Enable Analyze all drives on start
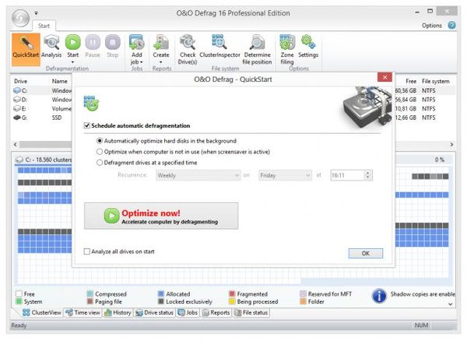Image resolution: width=467 pixels, height=341 pixels. 87,251
